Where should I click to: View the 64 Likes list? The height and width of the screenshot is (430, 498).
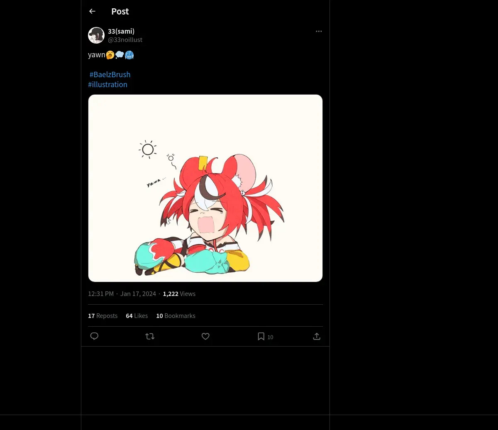coord(137,316)
